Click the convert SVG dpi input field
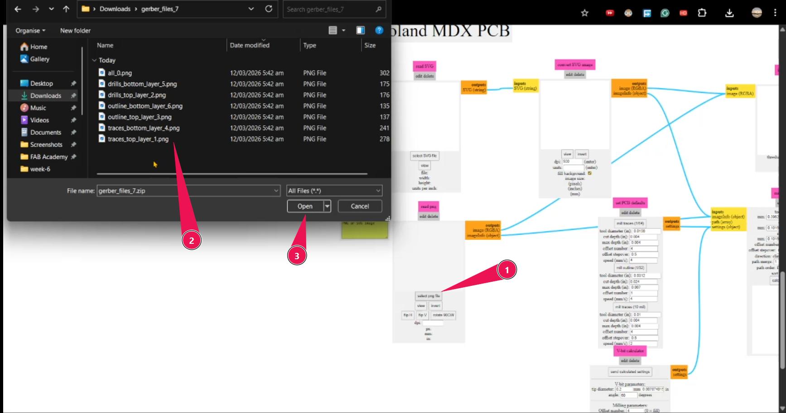 pos(573,161)
